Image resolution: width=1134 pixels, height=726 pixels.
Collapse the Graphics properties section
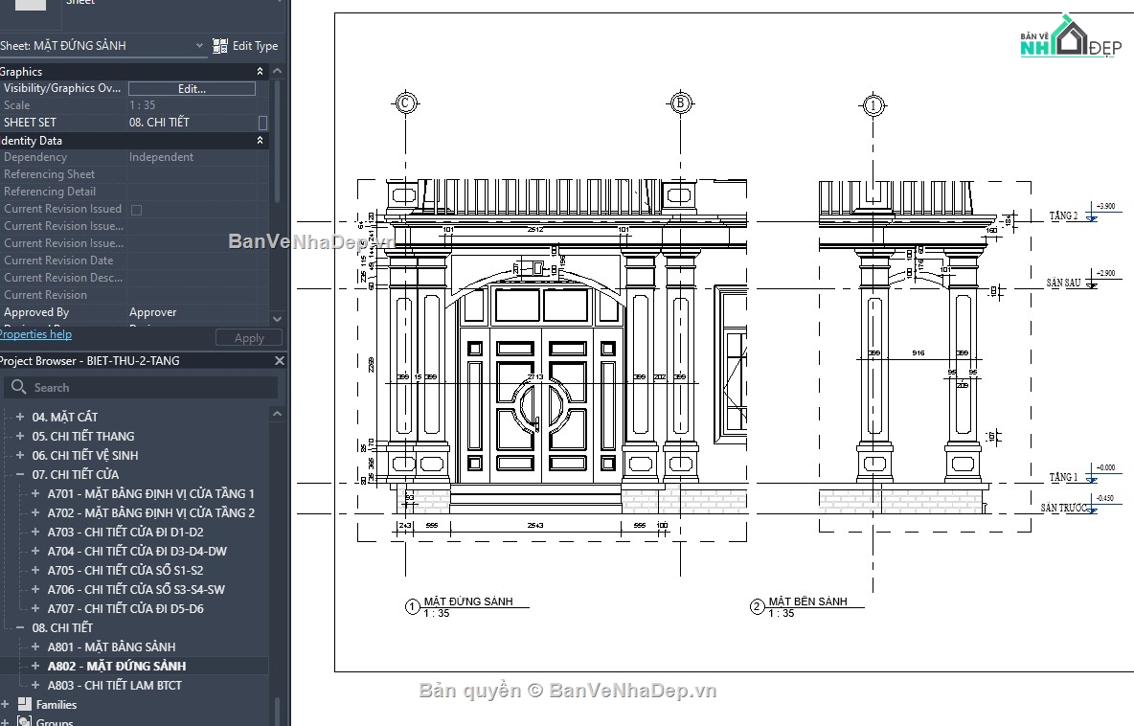click(x=260, y=72)
